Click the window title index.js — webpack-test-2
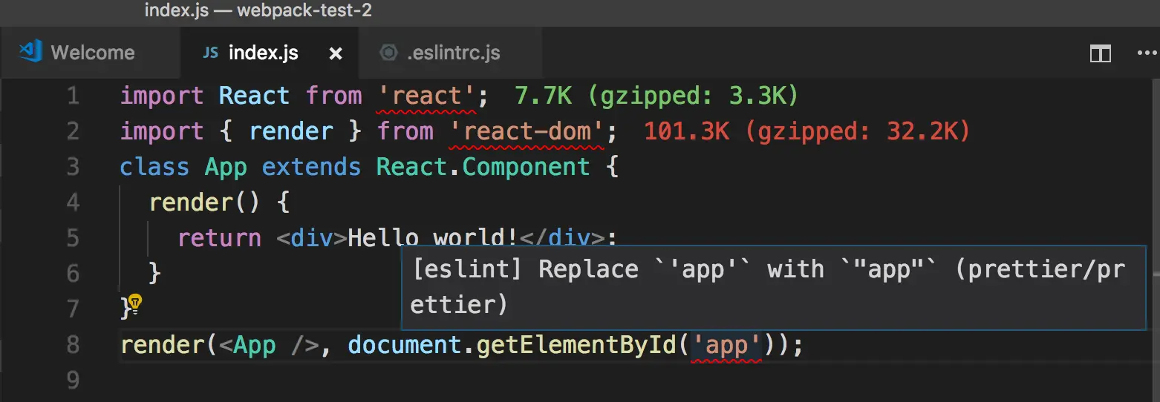The height and width of the screenshot is (402, 1160). coord(258,10)
